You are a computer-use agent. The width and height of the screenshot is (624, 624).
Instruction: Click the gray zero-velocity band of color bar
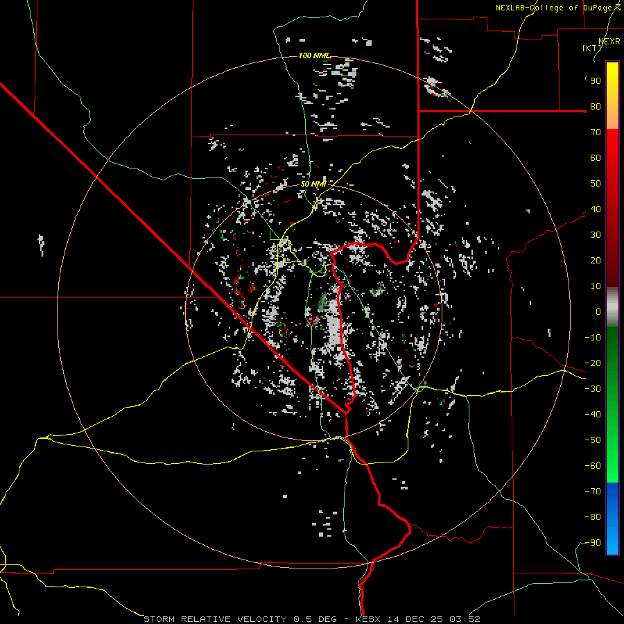612,306
